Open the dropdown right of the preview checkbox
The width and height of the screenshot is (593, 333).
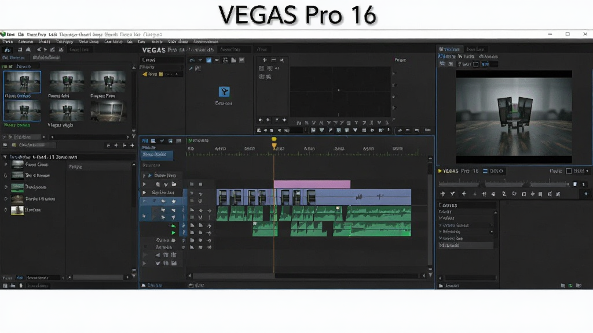(580, 171)
